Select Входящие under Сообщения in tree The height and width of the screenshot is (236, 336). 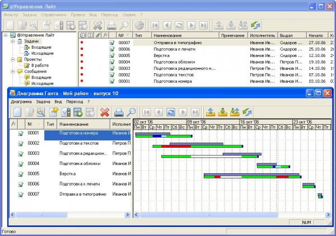(x=41, y=77)
